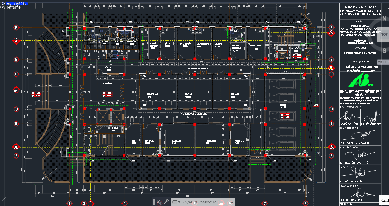Select grid bubble 1 at the bottom
389x206 pixels.
click(x=69, y=203)
